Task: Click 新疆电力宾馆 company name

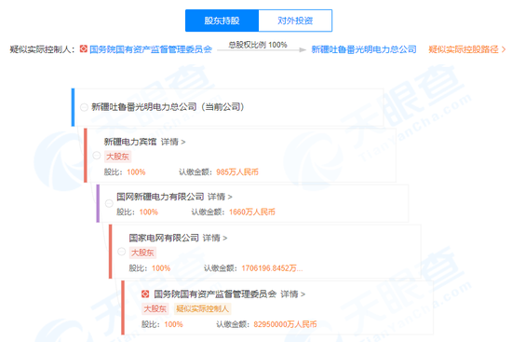Action: coord(130,142)
